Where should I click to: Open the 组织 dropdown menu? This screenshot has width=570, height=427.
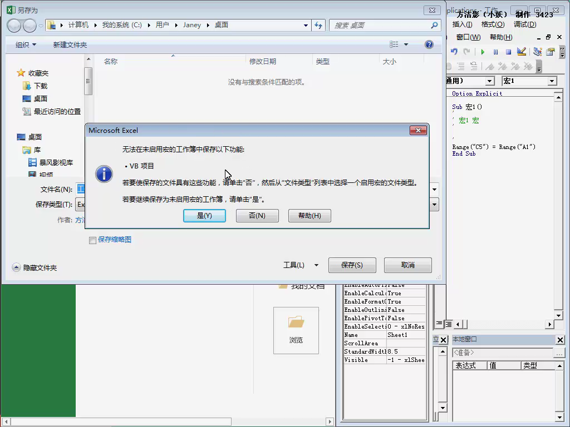[x=26, y=44]
